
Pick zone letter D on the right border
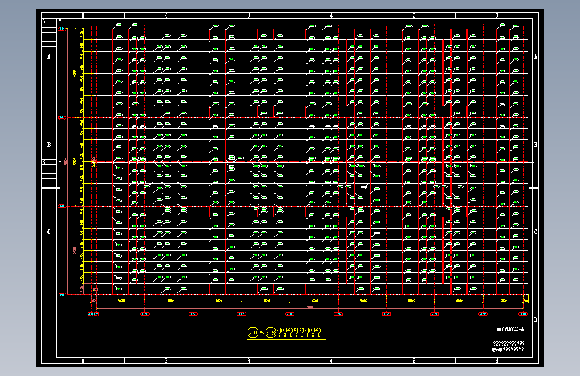click(x=535, y=319)
